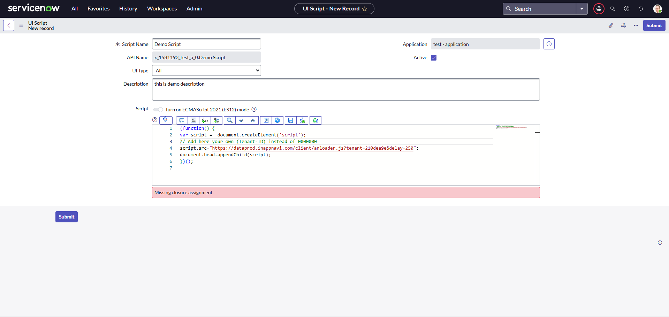The height and width of the screenshot is (317, 669).
Task: Open the History menu
Action: (128, 9)
